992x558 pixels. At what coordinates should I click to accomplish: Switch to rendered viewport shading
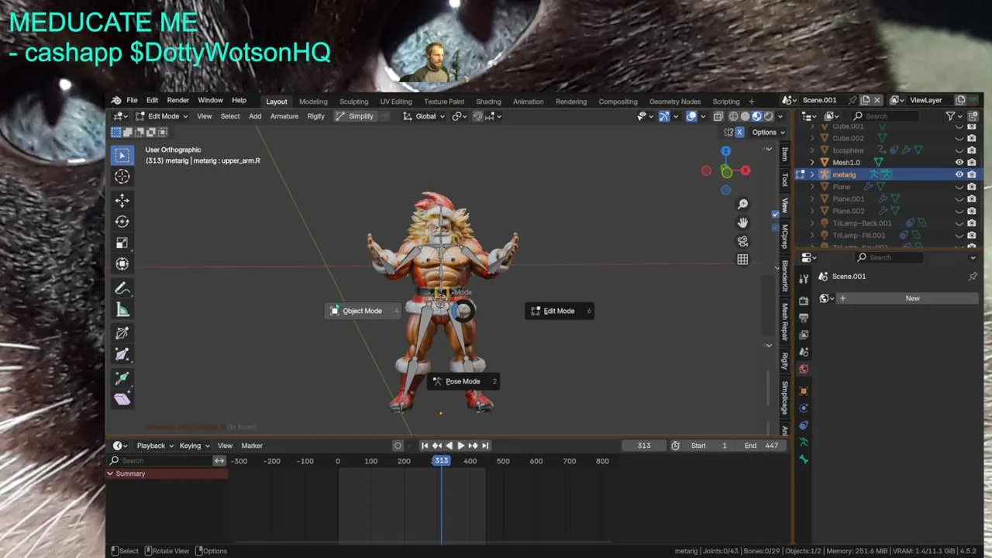pyautogui.click(x=769, y=116)
